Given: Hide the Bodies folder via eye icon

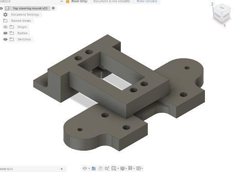Looking at the screenshot, I should (5, 33).
